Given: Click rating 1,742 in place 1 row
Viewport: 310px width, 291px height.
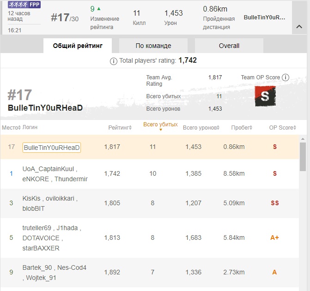Looking at the screenshot, I should click(x=112, y=173).
